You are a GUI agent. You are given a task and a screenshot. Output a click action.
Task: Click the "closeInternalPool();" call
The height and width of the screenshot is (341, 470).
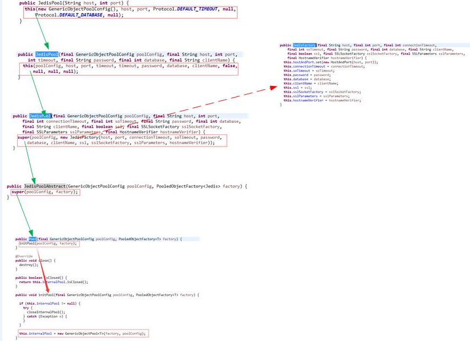pyautogui.click(x=46, y=312)
